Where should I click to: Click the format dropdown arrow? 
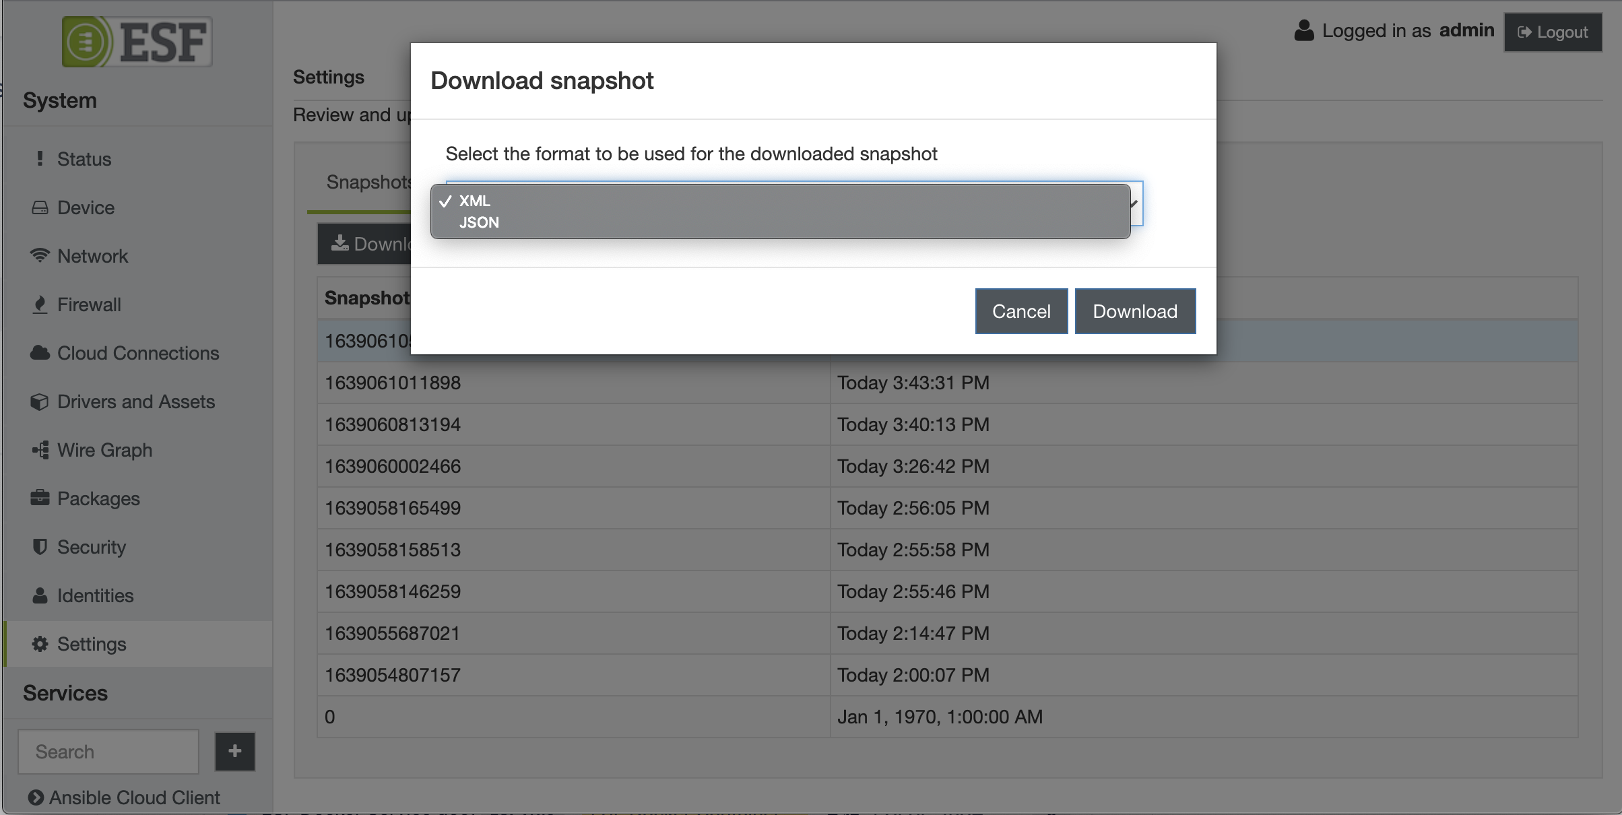click(x=1135, y=203)
